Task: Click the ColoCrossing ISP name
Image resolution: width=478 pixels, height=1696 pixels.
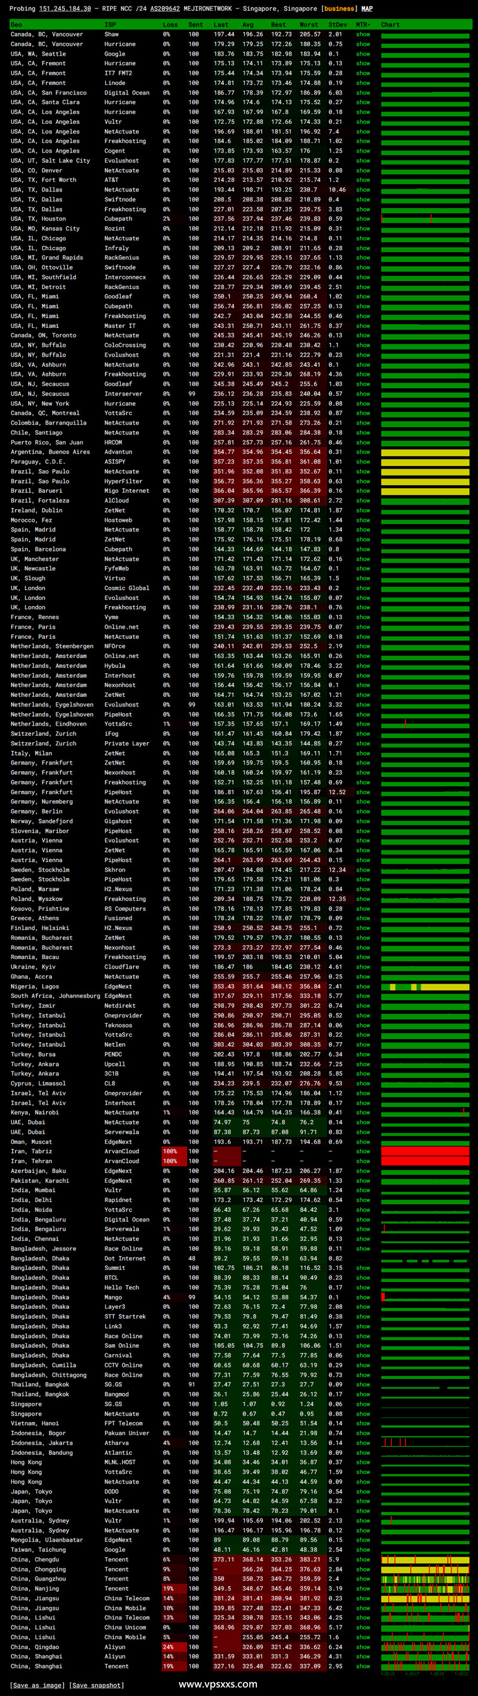Action: pyautogui.click(x=125, y=345)
